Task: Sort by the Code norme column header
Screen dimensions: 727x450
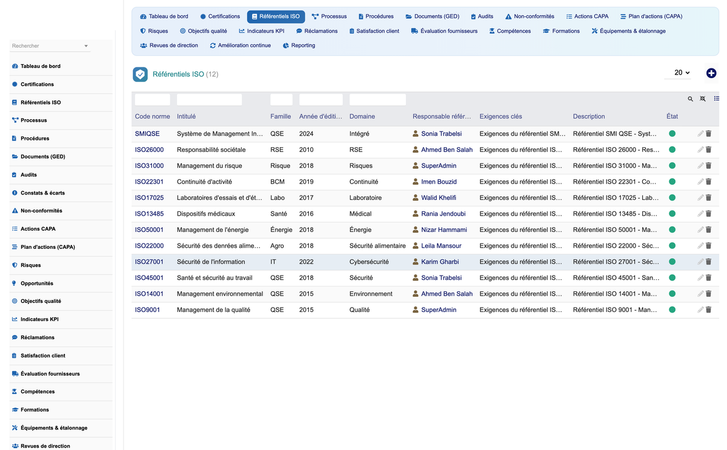Action: [x=153, y=116]
